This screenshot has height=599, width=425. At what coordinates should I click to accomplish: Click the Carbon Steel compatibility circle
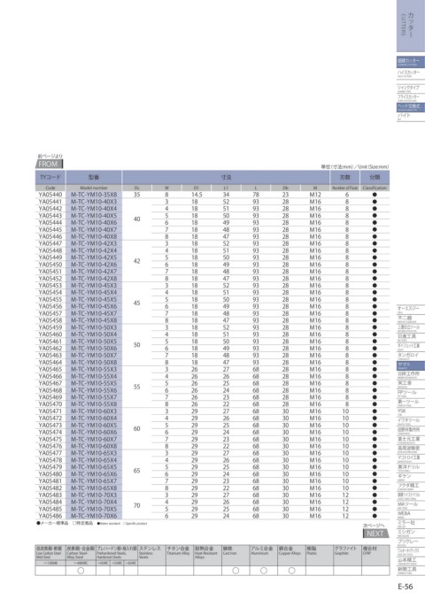(81, 571)
